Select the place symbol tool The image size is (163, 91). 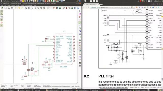[x=80, y=17]
